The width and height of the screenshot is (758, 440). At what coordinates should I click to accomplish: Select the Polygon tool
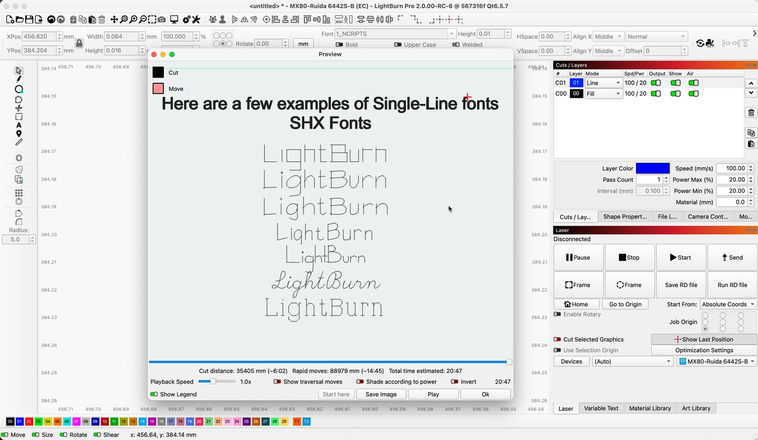click(19, 99)
